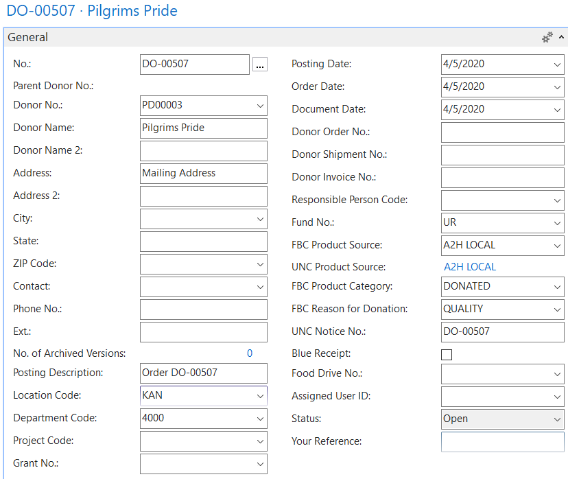568x479 pixels.
Task: Expand the FBC Reason for Donation dropdown
Action: [557, 309]
